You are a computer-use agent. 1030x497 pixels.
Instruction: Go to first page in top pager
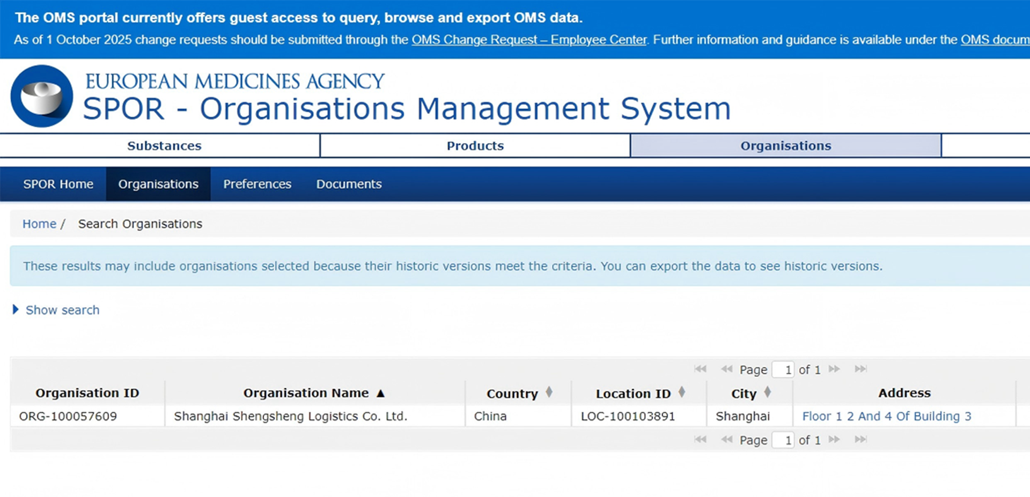(x=700, y=369)
